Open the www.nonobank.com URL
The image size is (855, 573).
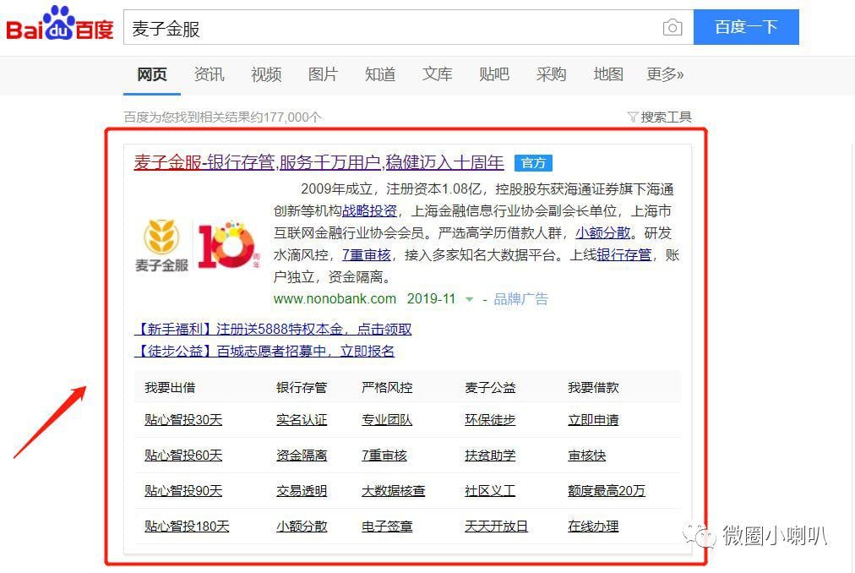(335, 299)
